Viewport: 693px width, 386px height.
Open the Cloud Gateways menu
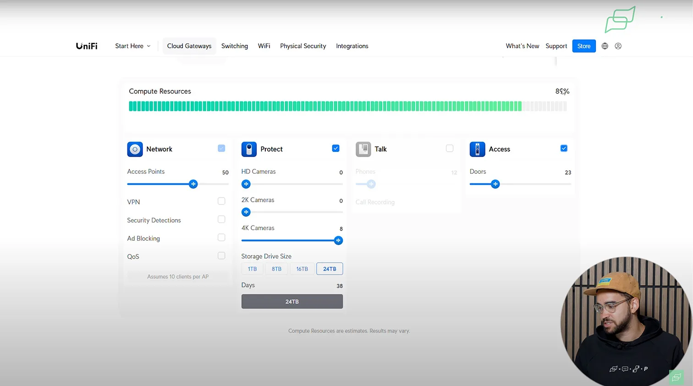[x=189, y=46]
